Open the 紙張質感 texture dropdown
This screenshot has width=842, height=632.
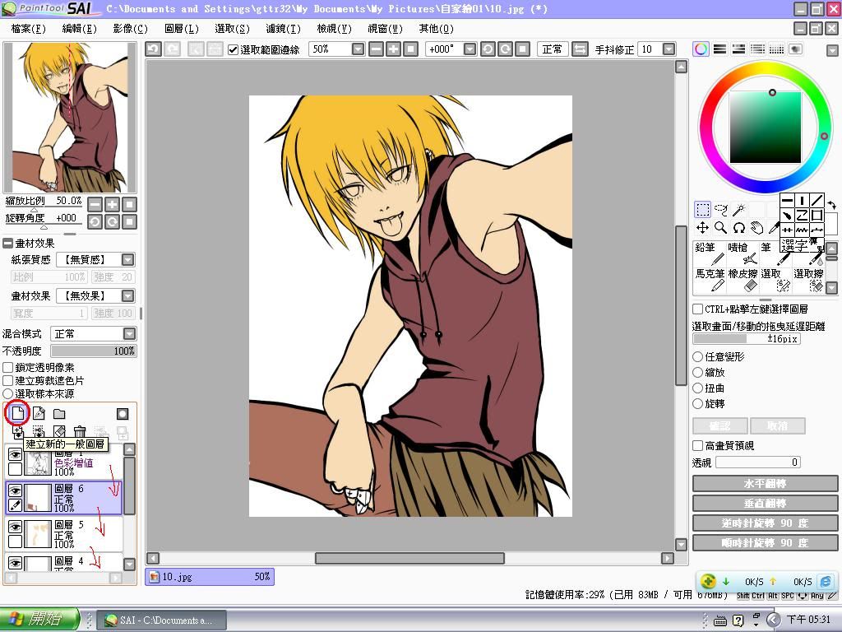pyautogui.click(x=127, y=260)
